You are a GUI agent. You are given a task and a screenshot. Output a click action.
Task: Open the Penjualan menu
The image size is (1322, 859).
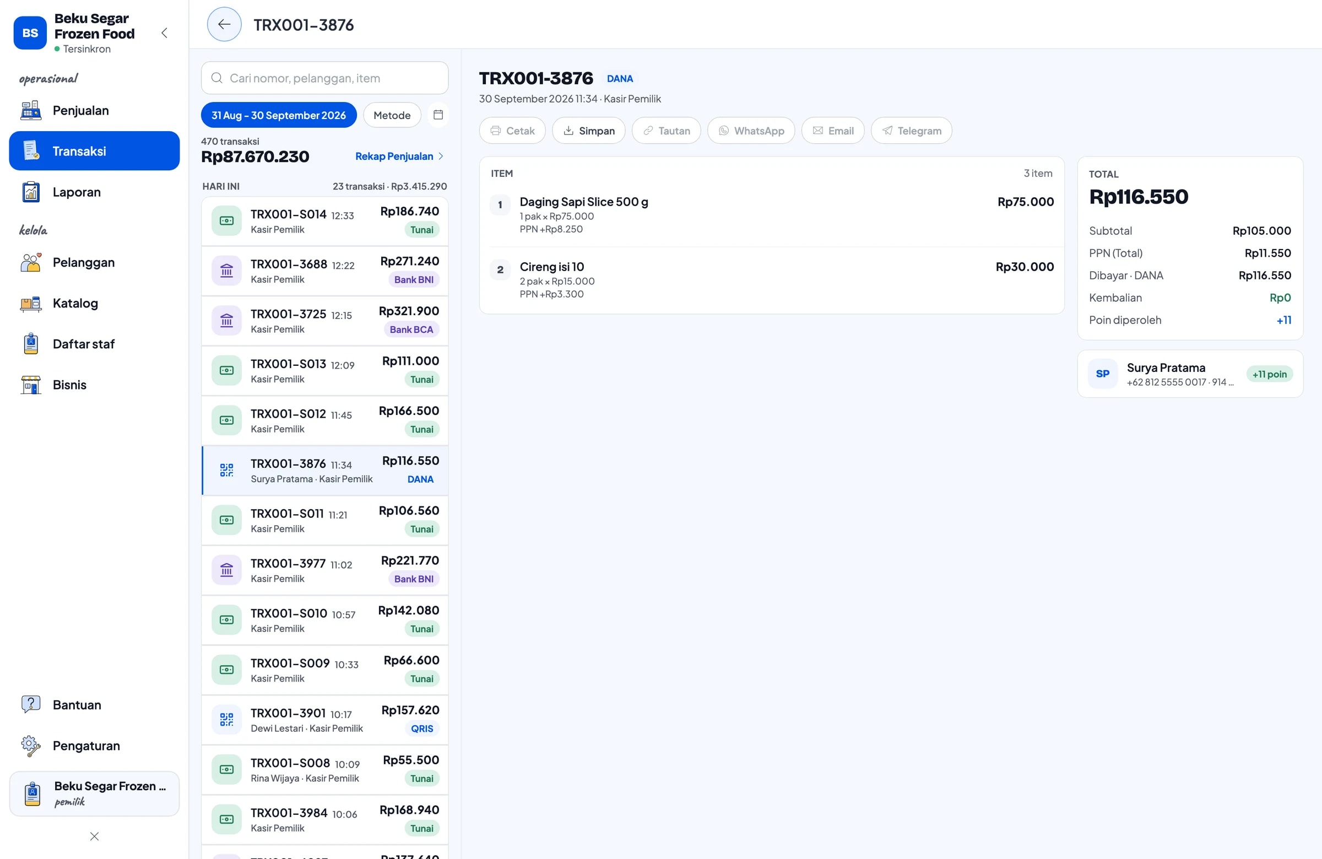click(94, 111)
